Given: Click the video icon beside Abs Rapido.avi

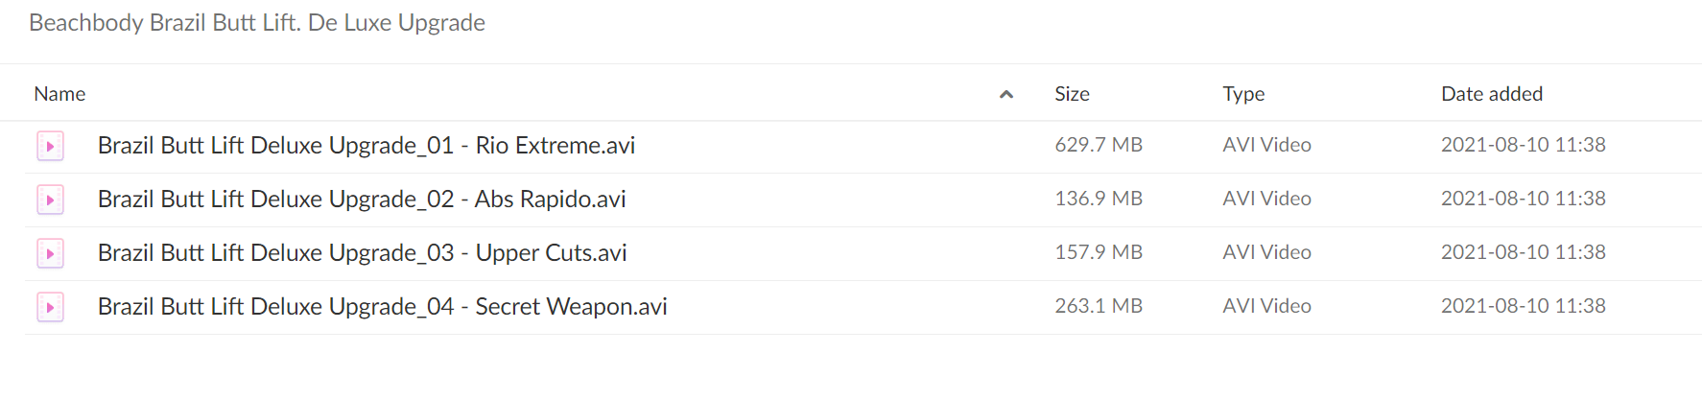Looking at the screenshot, I should coord(50,200).
